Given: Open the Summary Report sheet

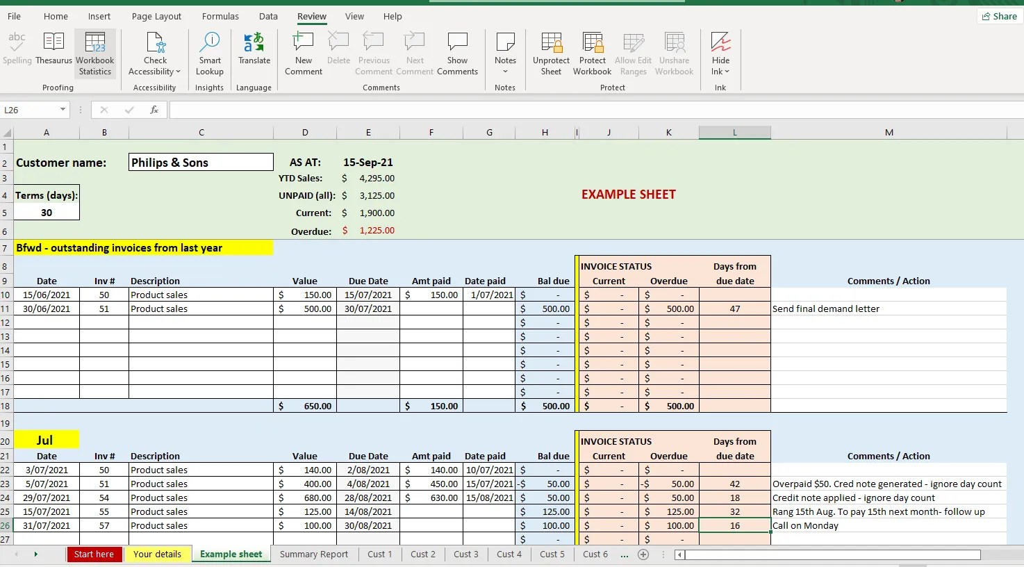Looking at the screenshot, I should pos(314,554).
